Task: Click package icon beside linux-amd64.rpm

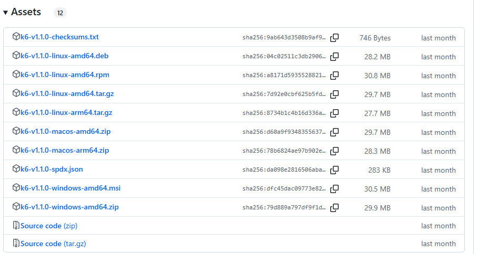Action: [16, 74]
